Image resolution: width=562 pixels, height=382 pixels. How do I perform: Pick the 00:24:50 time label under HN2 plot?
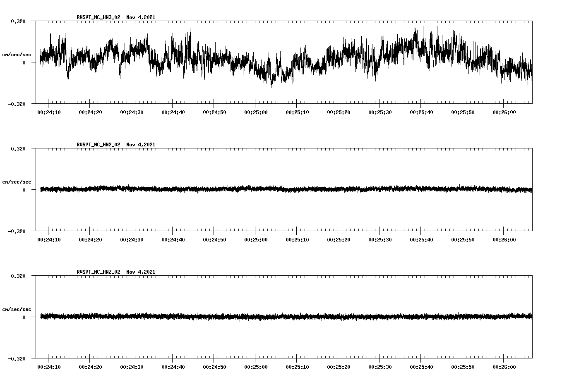pyautogui.click(x=215, y=240)
